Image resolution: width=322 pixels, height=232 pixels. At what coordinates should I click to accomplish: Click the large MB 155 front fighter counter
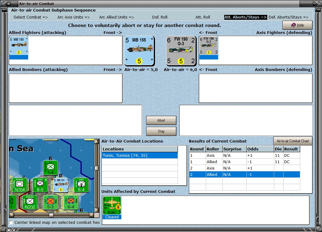pyautogui.click(x=140, y=51)
